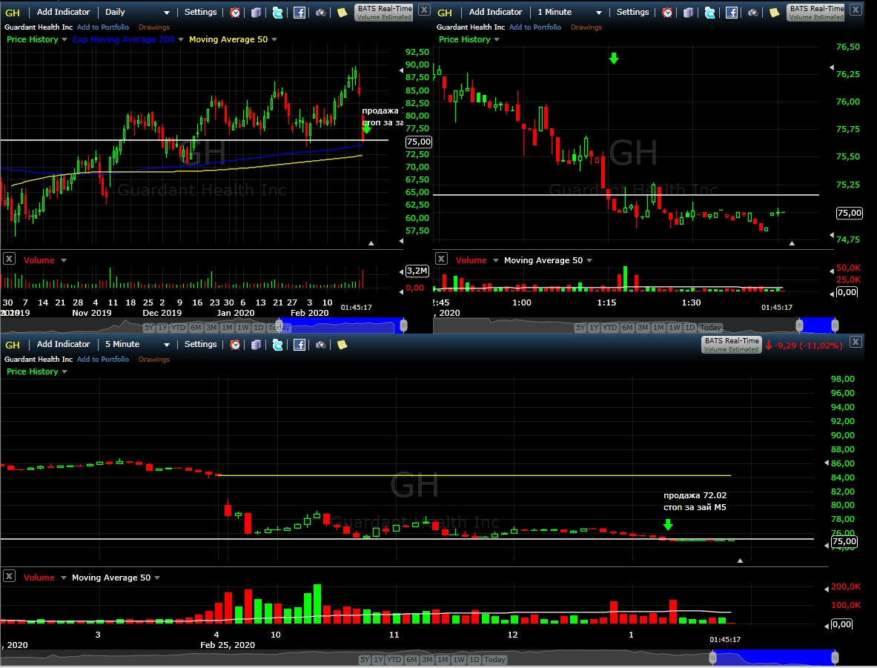Select 5Y range in 1 Minute chart
The height and width of the screenshot is (668, 877).
(580, 327)
